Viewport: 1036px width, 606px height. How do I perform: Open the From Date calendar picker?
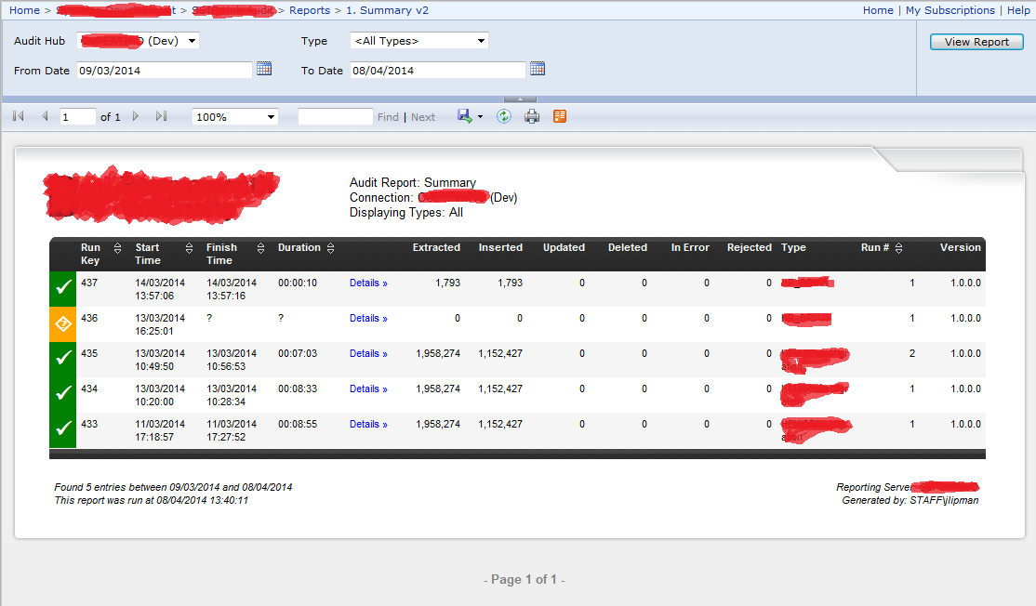point(264,69)
